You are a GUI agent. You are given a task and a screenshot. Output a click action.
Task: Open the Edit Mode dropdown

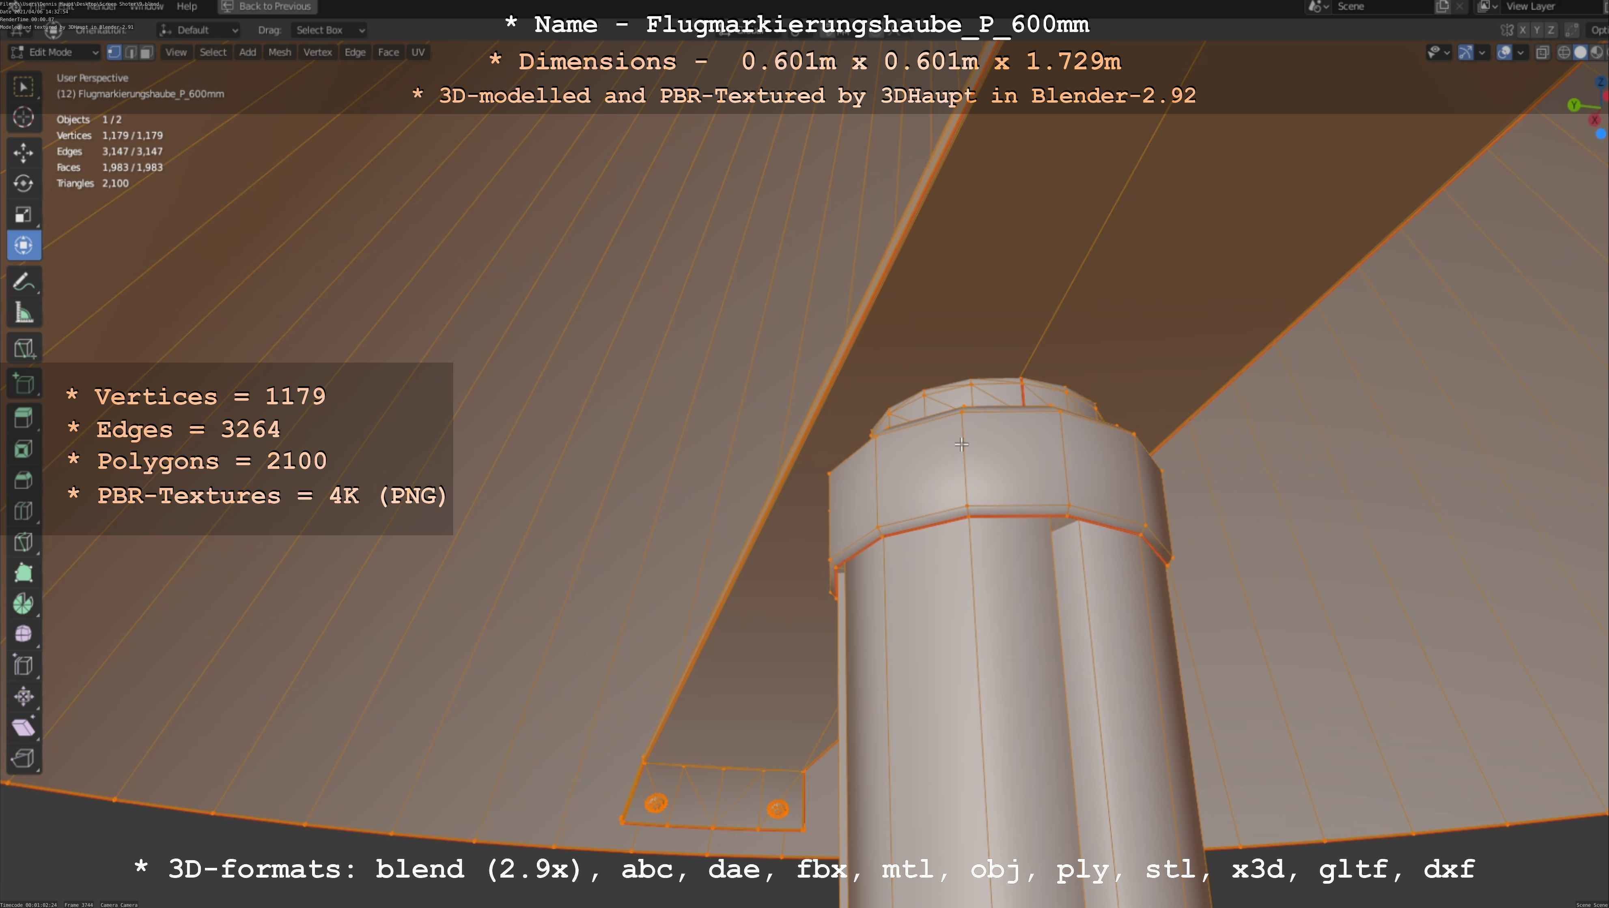pos(55,52)
